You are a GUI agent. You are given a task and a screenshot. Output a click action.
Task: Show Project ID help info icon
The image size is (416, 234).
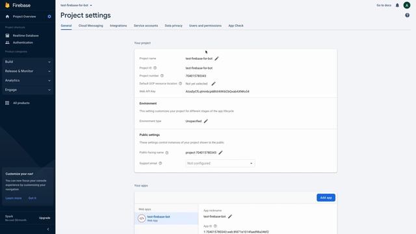[x=155, y=68]
